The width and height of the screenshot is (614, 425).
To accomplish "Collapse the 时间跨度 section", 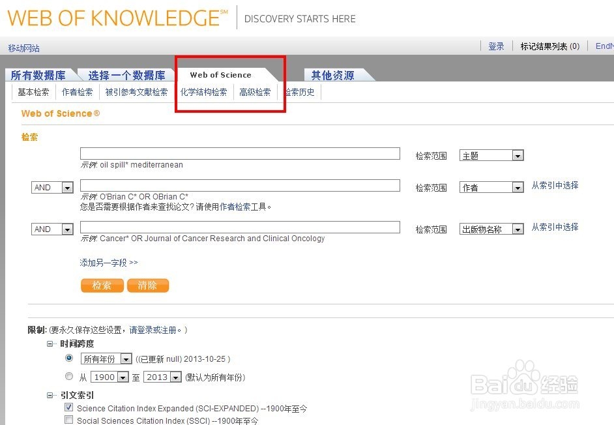I will pyautogui.click(x=50, y=344).
